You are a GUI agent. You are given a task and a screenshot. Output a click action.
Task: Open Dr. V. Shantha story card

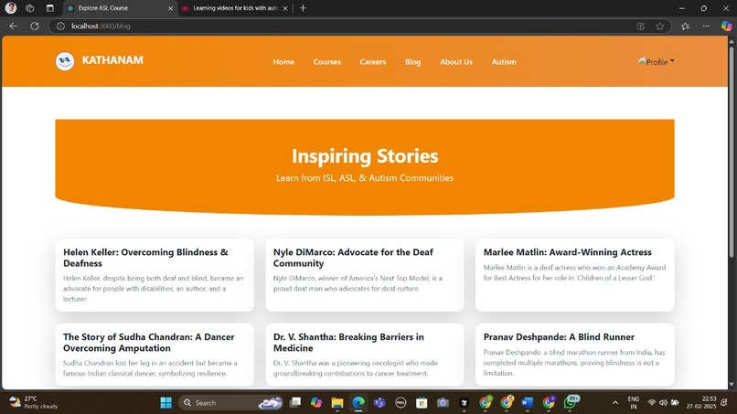tap(365, 355)
